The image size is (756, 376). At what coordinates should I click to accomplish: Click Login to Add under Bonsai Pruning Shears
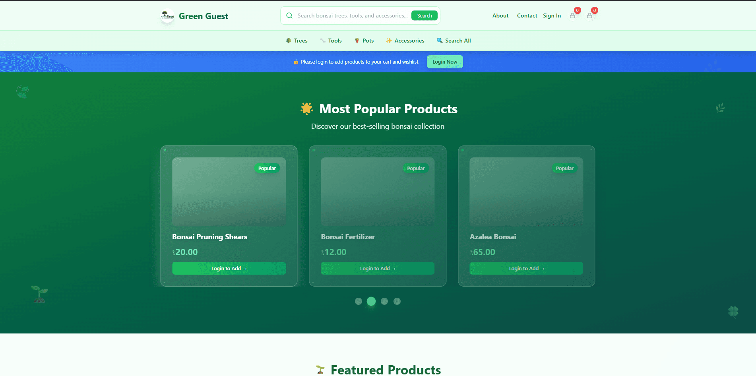[x=229, y=268]
